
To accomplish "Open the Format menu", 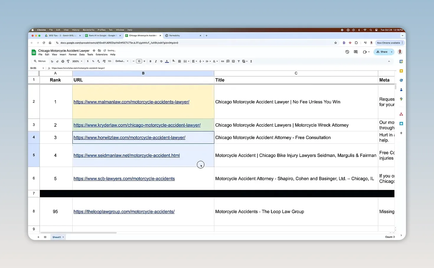I will tap(73, 54).
